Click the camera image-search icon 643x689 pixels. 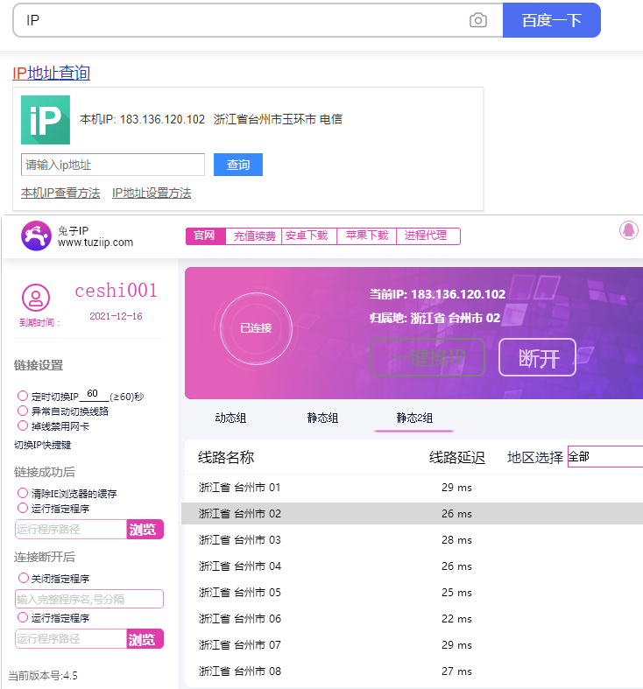pyautogui.click(x=478, y=20)
